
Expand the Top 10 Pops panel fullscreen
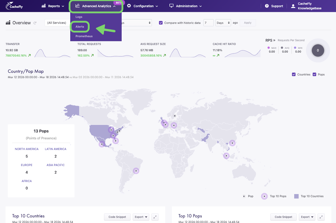[x=321, y=217]
